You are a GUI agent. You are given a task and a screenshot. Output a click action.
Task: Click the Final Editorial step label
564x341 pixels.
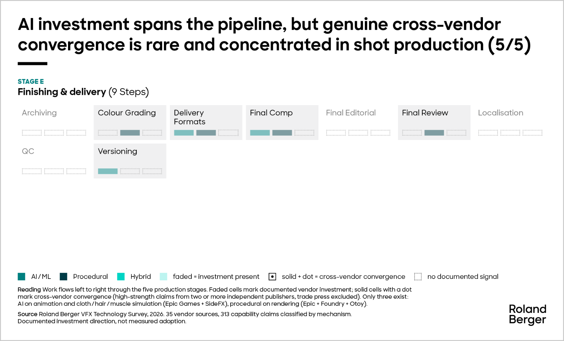tap(351, 113)
